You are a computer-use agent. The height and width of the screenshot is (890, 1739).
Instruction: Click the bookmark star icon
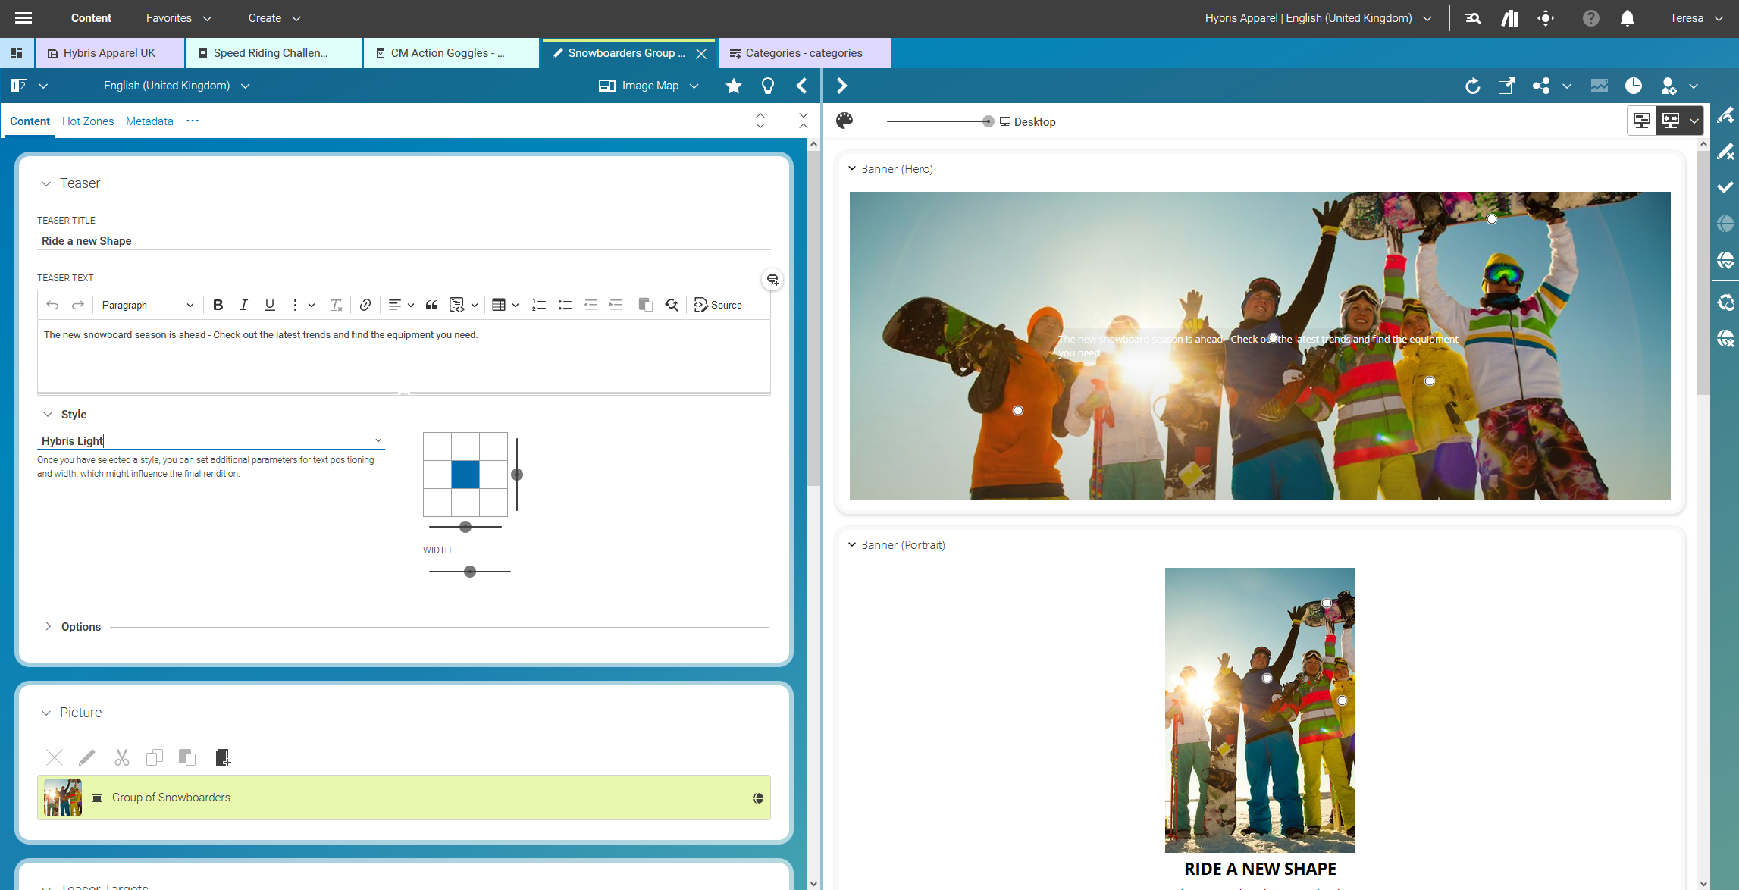733,86
